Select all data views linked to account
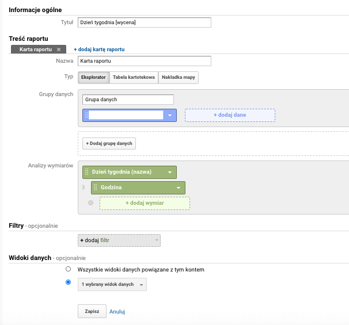 point(69,269)
